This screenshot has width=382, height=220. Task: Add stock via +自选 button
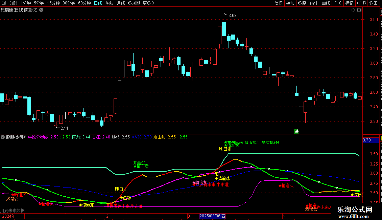pos(361,3)
